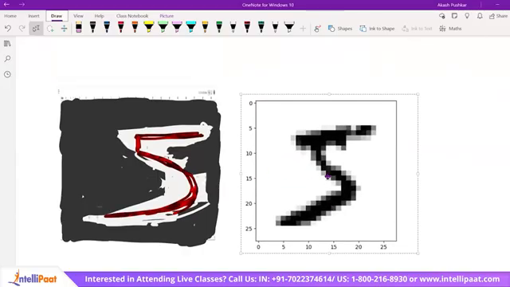Click the Undo arrow

pyautogui.click(x=8, y=29)
